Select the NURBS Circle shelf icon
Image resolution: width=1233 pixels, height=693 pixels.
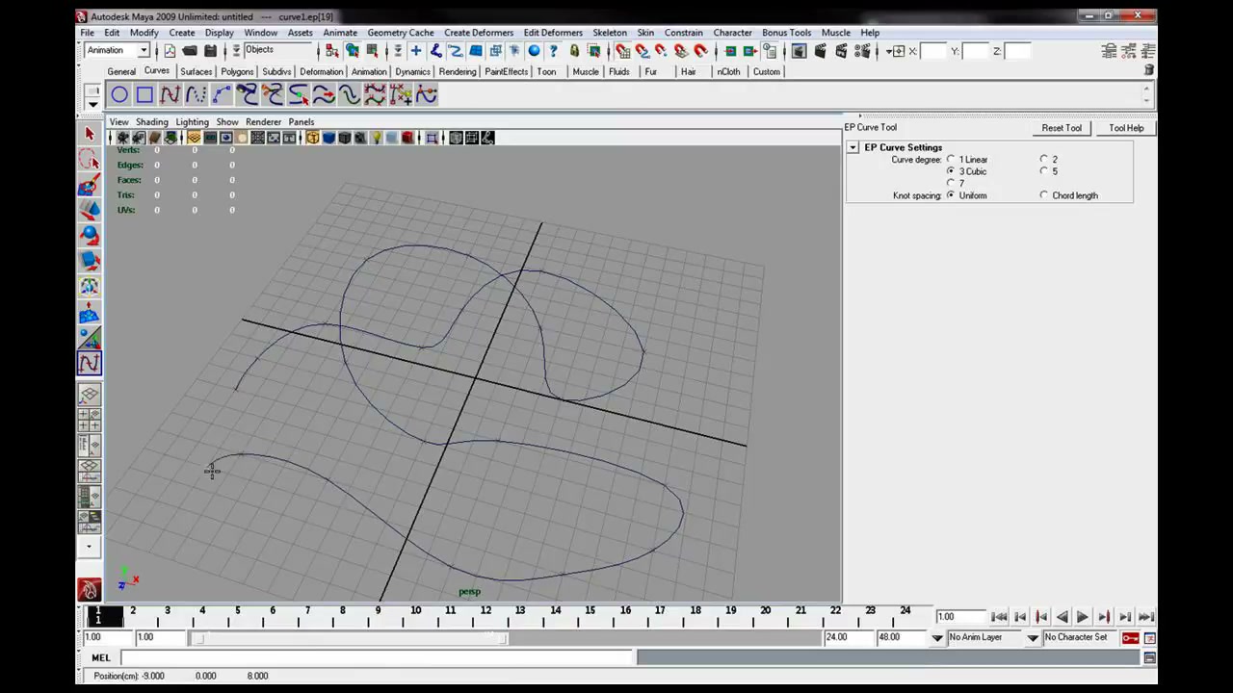[x=118, y=94]
